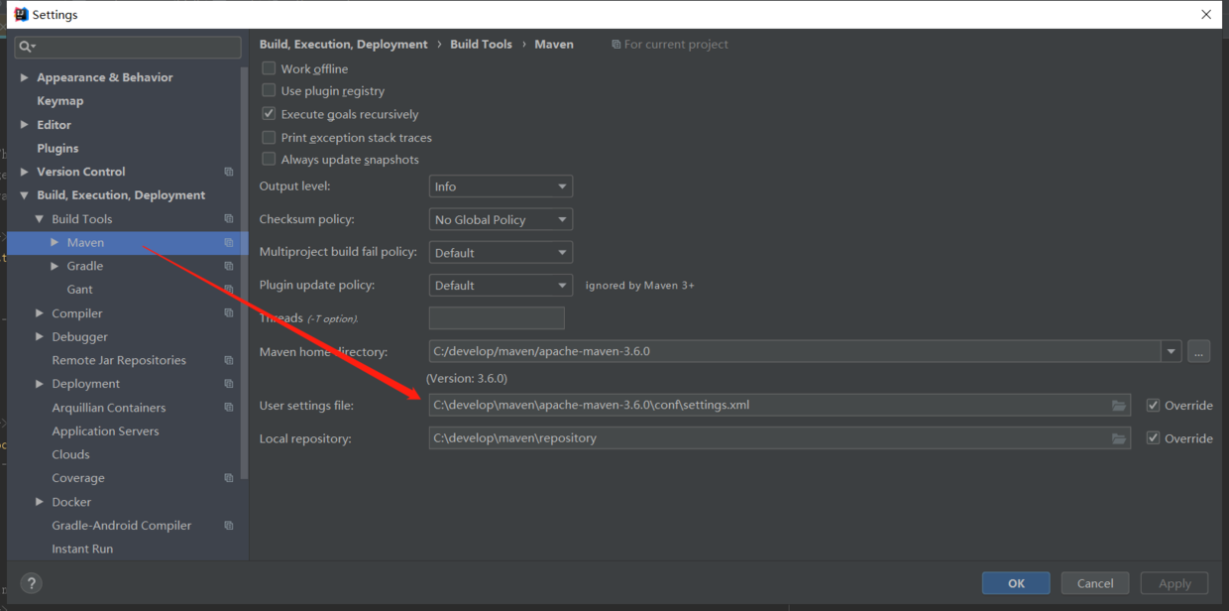Viewport: 1229px width, 611px height.
Task: Open help with the question mark button
Action: point(32,583)
